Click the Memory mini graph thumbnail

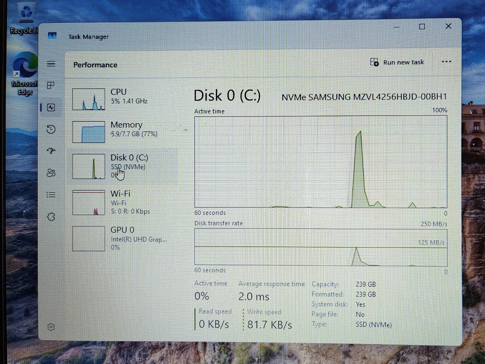click(x=89, y=132)
